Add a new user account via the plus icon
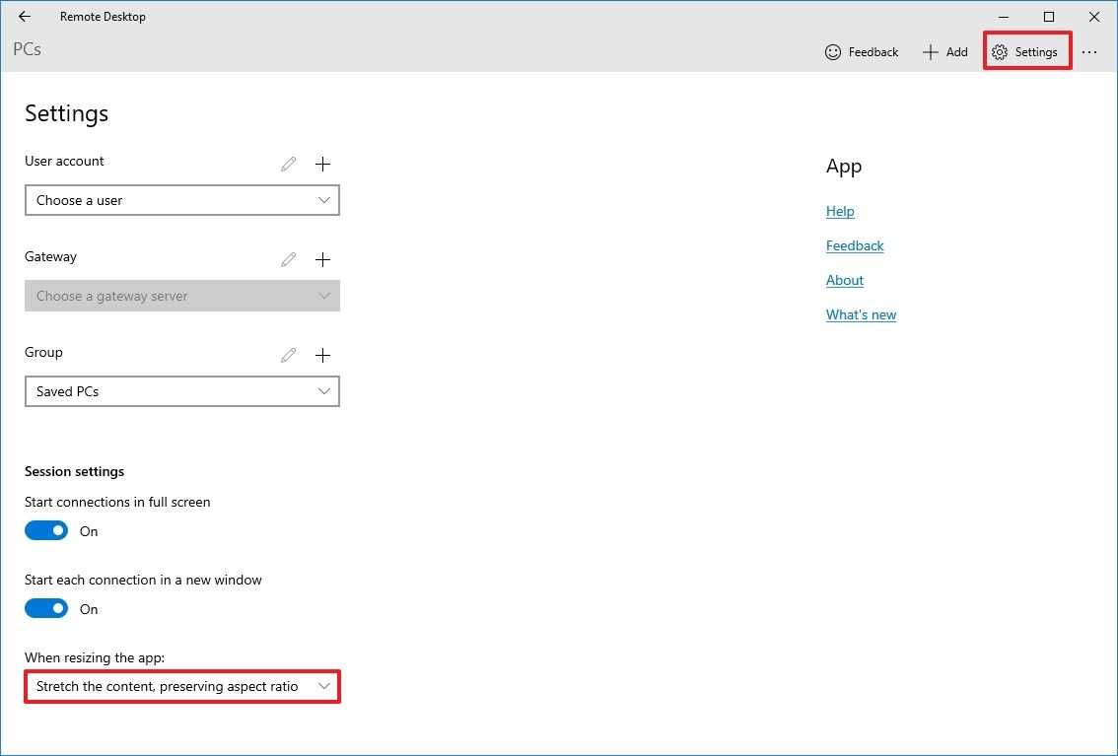The height and width of the screenshot is (756, 1118). 322,164
